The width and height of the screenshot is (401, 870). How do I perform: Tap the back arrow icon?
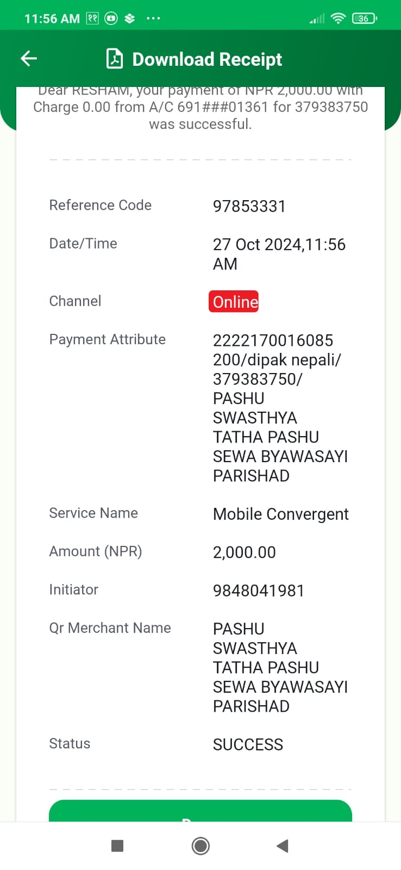coord(29,58)
